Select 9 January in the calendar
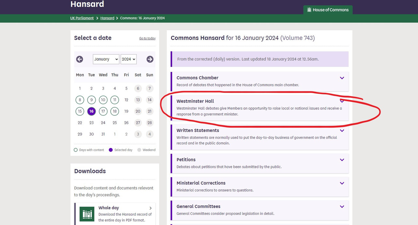The height and width of the screenshot is (225, 418). [91, 100]
